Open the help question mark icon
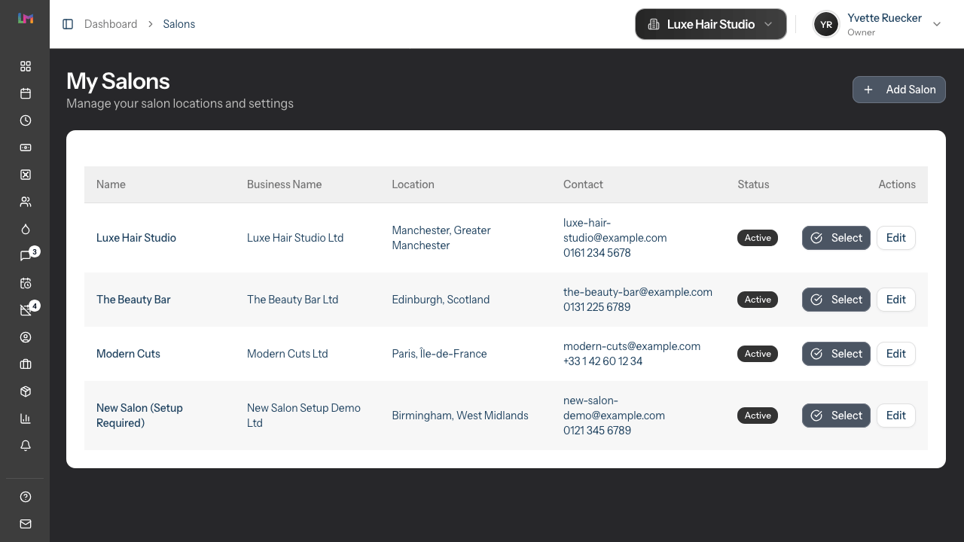This screenshot has width=964, height=542. click(x=25, y=497)
